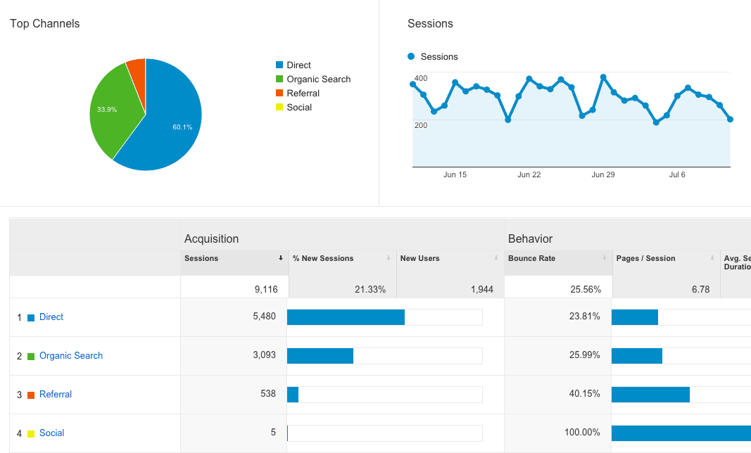The image size is (751, 453).
Task: Click yellow Social legend swatch
Action: [x=279, y=108]
